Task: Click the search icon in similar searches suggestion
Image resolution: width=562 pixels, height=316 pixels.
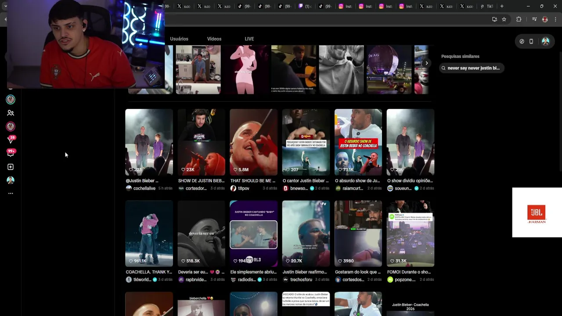Action: coord(443,68)
